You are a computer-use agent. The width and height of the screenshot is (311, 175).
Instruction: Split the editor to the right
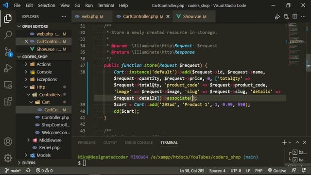coord(295,17)
